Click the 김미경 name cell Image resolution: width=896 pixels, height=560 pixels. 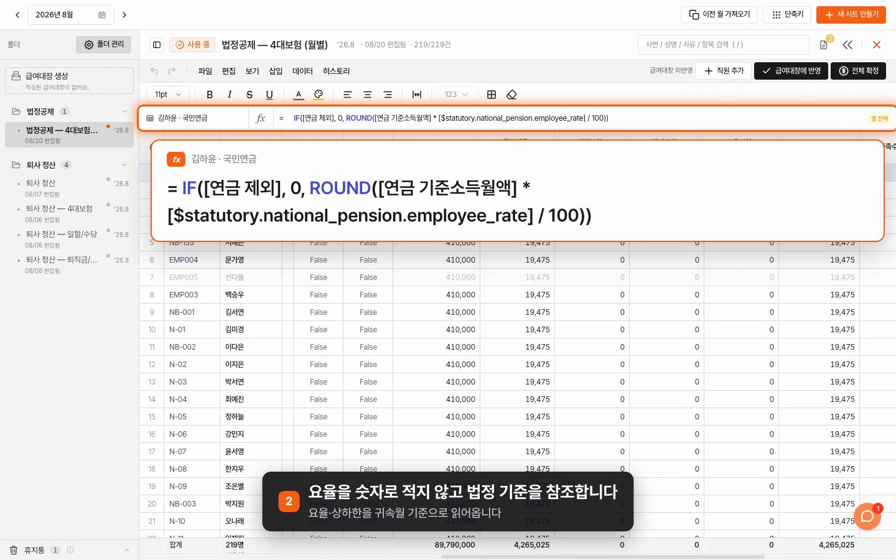(251, 330)
